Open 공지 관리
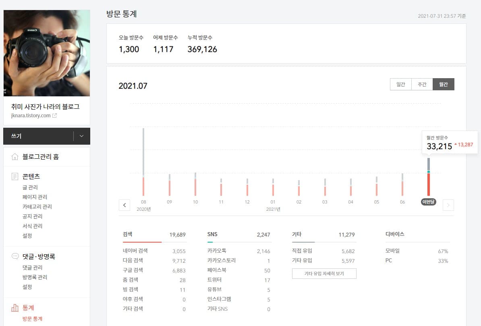The width and height of the screenshot is (481, 326). [33, 216]
